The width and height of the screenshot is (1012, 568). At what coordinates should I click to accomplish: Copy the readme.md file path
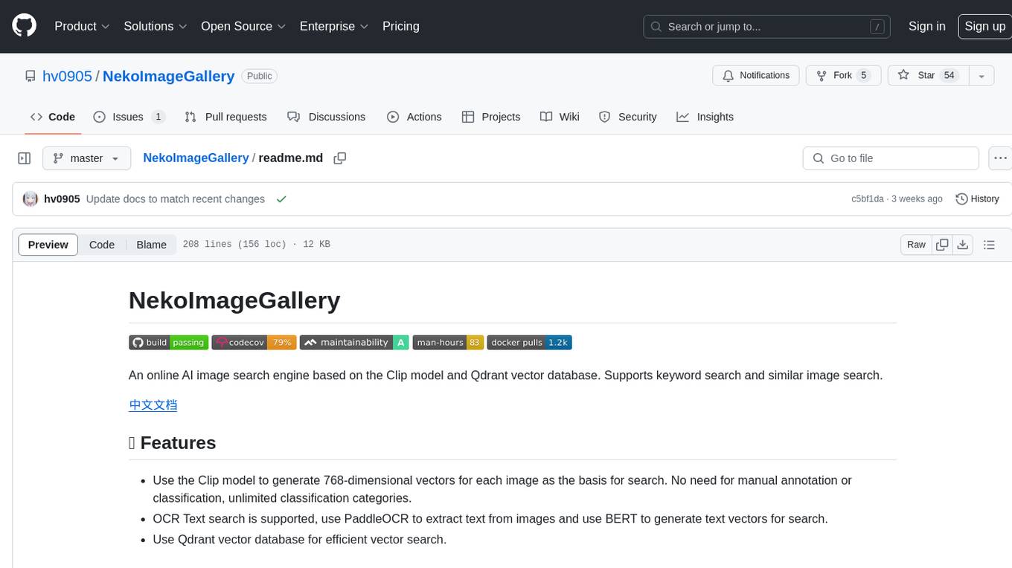[x=340, y=158]
